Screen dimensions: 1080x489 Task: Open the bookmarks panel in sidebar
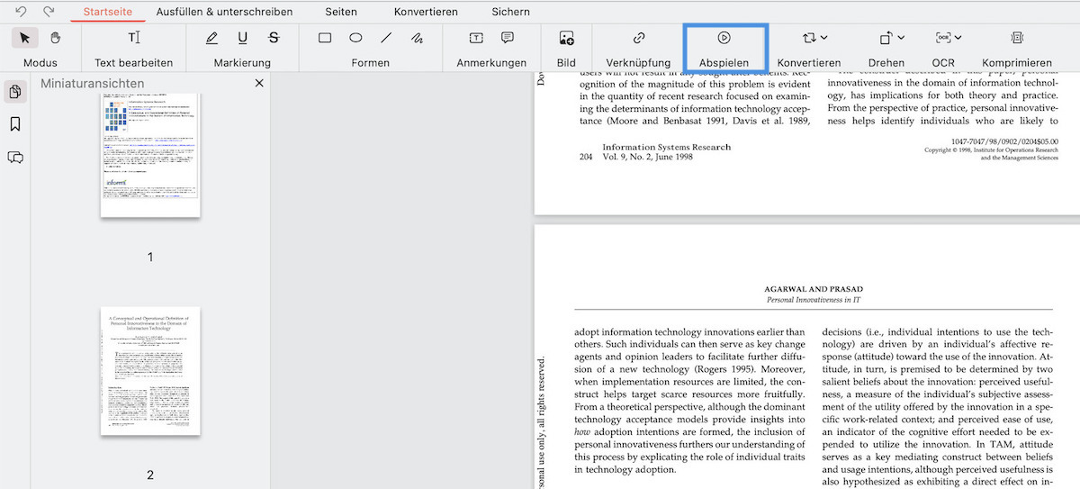pyautogui.click(x=15, y=124)
